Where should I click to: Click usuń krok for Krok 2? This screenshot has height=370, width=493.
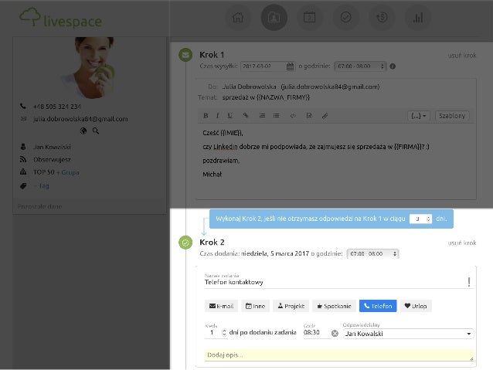[462, 243]
